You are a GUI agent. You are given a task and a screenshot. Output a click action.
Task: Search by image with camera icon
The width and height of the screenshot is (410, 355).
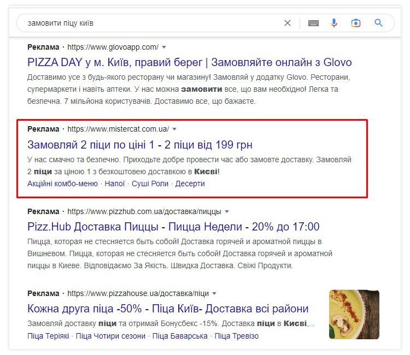356,23
